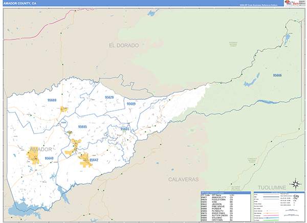Click the pink highway line sample in legend
This screenshot has height=223, width=307.
coord(271,215)
